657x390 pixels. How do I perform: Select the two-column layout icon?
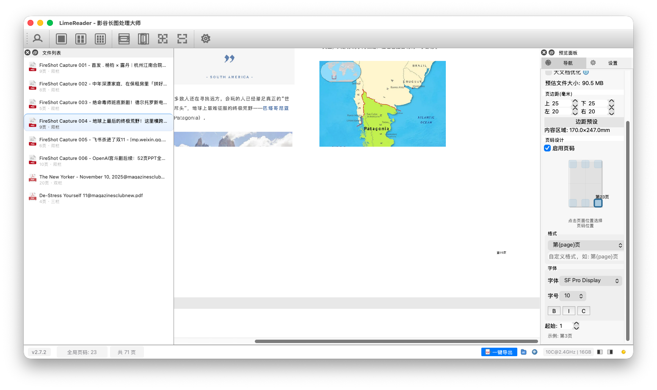click(80, 38)
